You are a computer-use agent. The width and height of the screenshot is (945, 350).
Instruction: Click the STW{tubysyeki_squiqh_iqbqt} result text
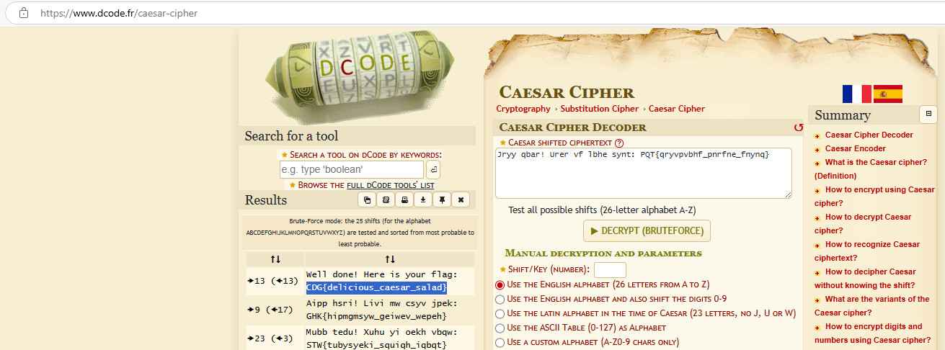(376, 345)
